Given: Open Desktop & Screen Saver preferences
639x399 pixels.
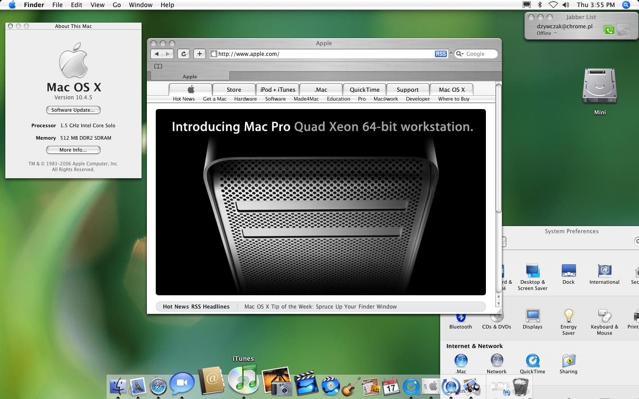Looking at the screenshot, I should [532, 278].
